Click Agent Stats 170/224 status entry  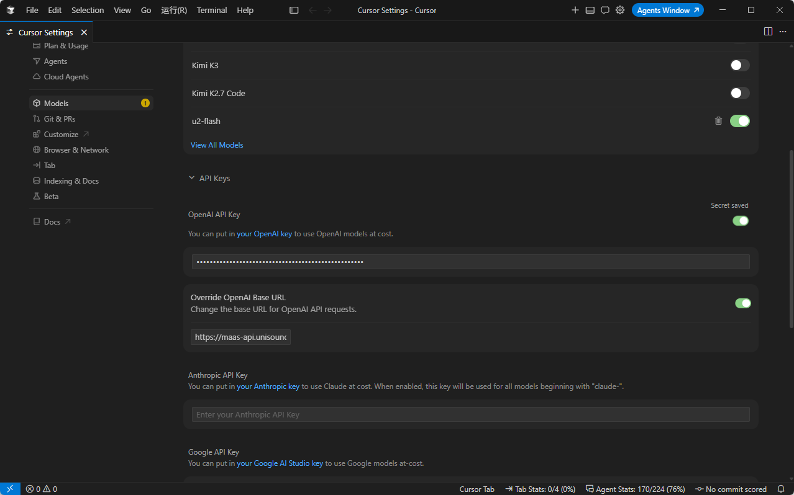pyautogui.click(x=636, y=489)
